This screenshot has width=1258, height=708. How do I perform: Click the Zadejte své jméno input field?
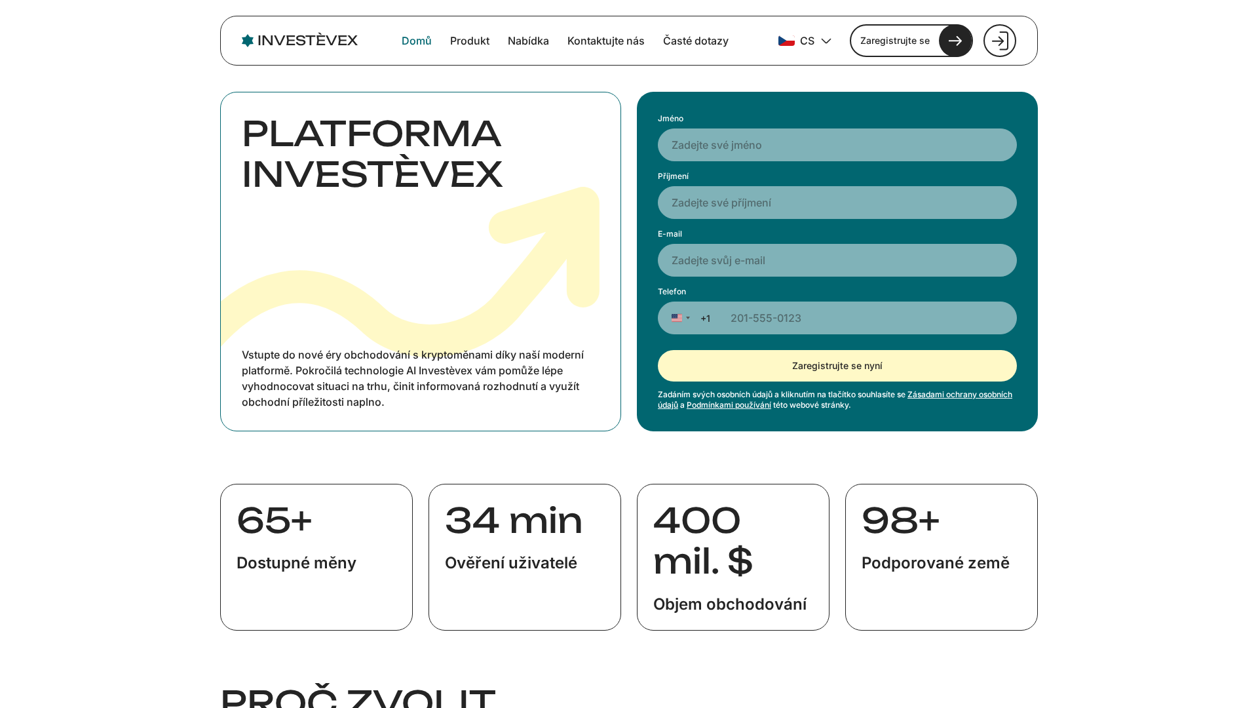837,145
